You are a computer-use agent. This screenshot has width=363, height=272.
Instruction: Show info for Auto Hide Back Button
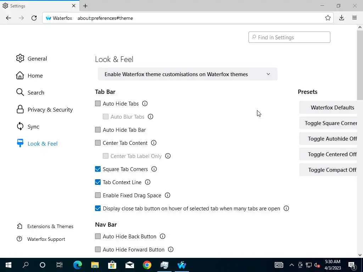pos(163,236)
